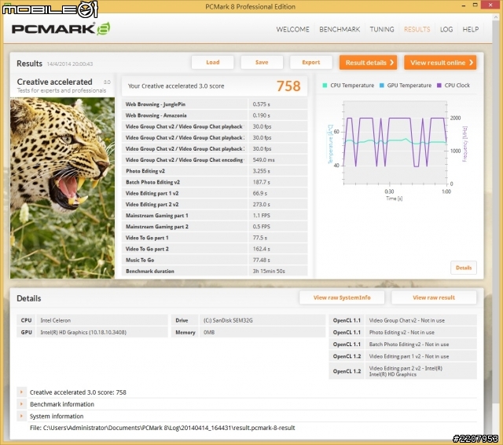503x445 pixels.
Task: Click the Load button
Action: 213,63
